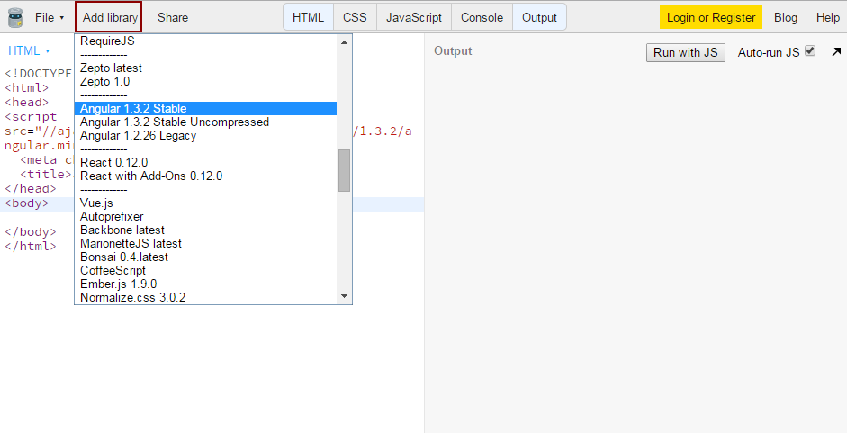
Task: Select React with Add-Ons 0.12.0
Action: tap(205, 176)
